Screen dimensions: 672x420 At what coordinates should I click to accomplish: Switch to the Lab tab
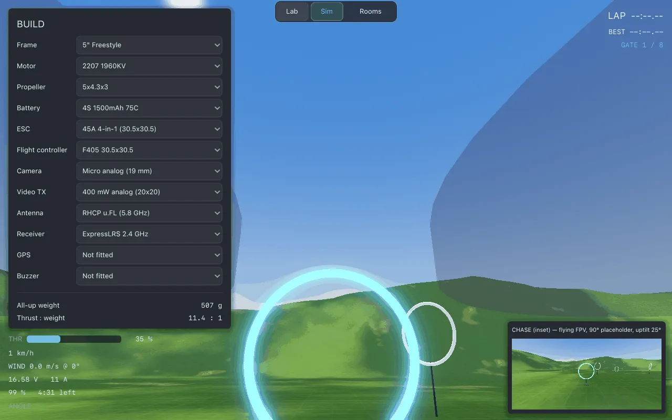pyautogui.click(x=292, y=12)
